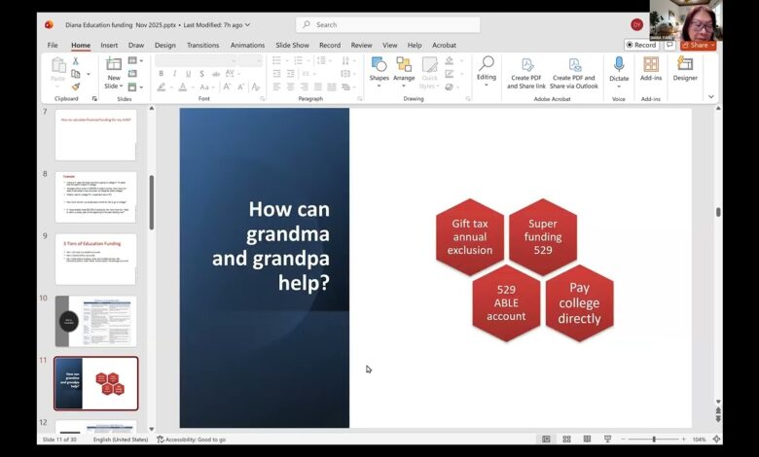Switch to the Slide Show tab
Image resolution: width=759 pixels, height=457 pixels.
(292, 45)
